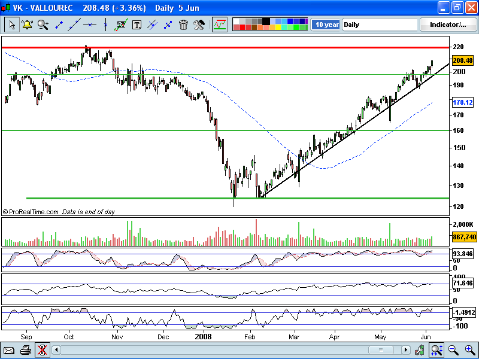Click the Mar label on time axis
This screenshot has height=359, width=479.
click(x=294, y=337)
